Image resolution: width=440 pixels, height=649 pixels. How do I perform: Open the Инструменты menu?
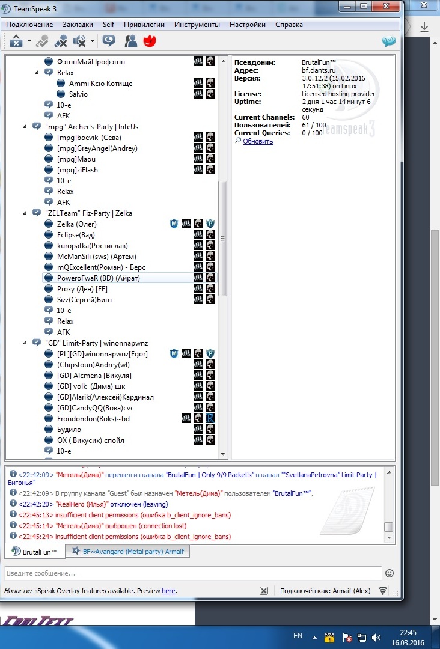197,25
